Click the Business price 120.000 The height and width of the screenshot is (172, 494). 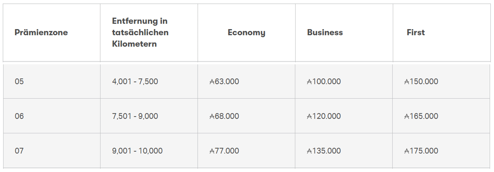coord(324,116)
